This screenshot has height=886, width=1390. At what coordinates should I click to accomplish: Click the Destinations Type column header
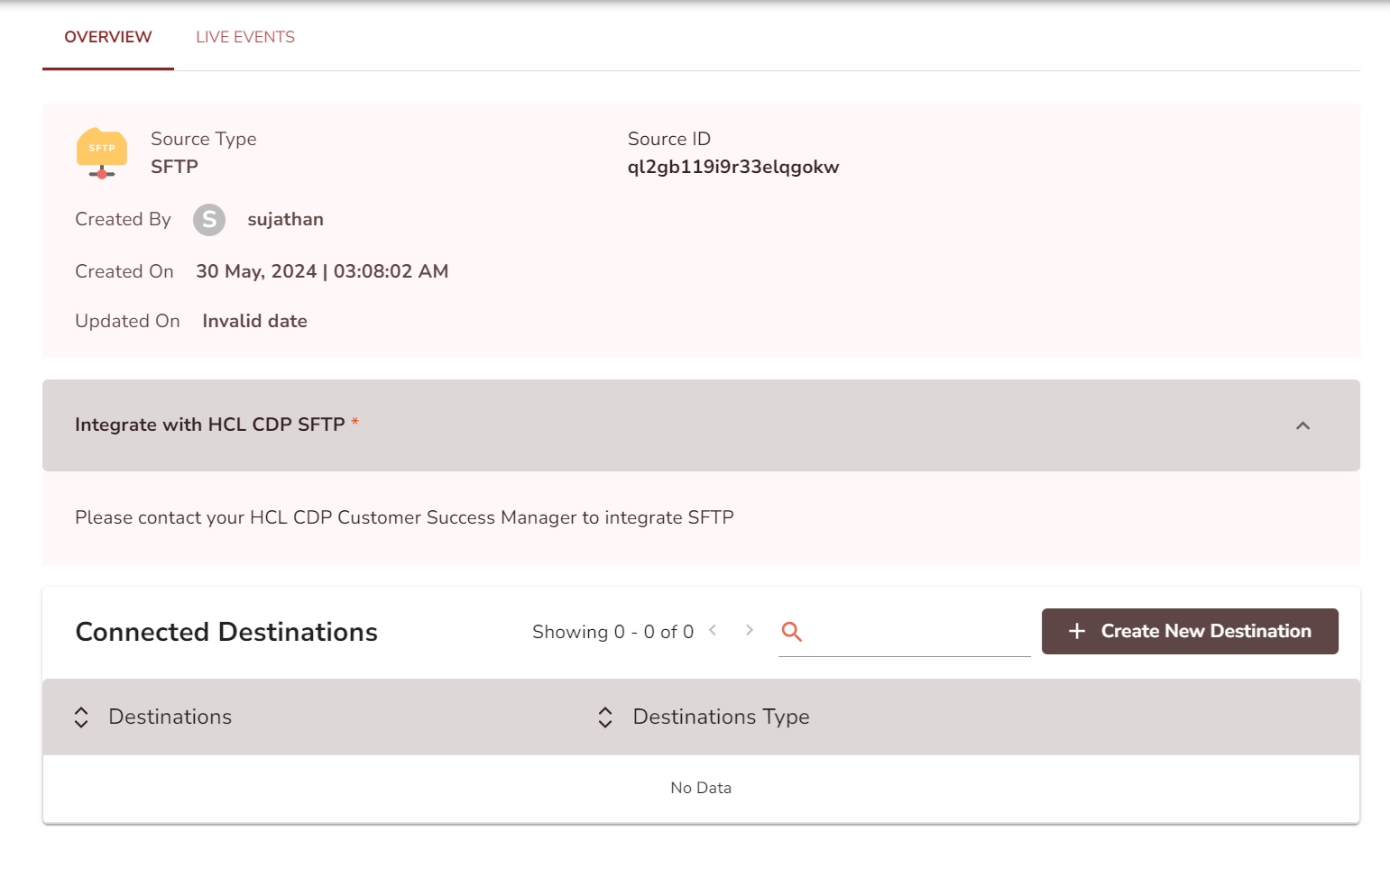click(722, 717)
